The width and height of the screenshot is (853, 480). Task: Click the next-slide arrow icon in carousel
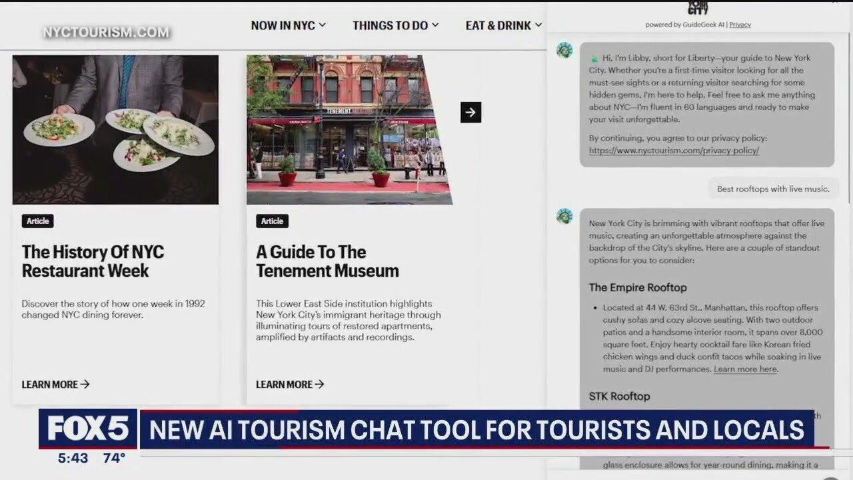[x=470, y=112]
